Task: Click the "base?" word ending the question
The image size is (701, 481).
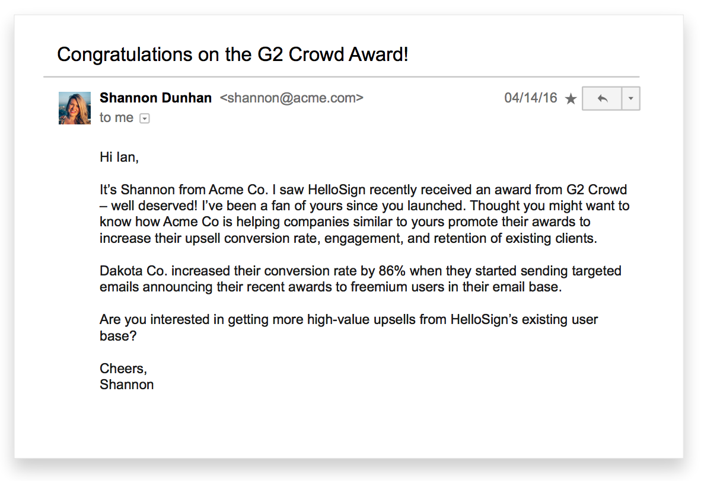Action: tap(118, 336)
